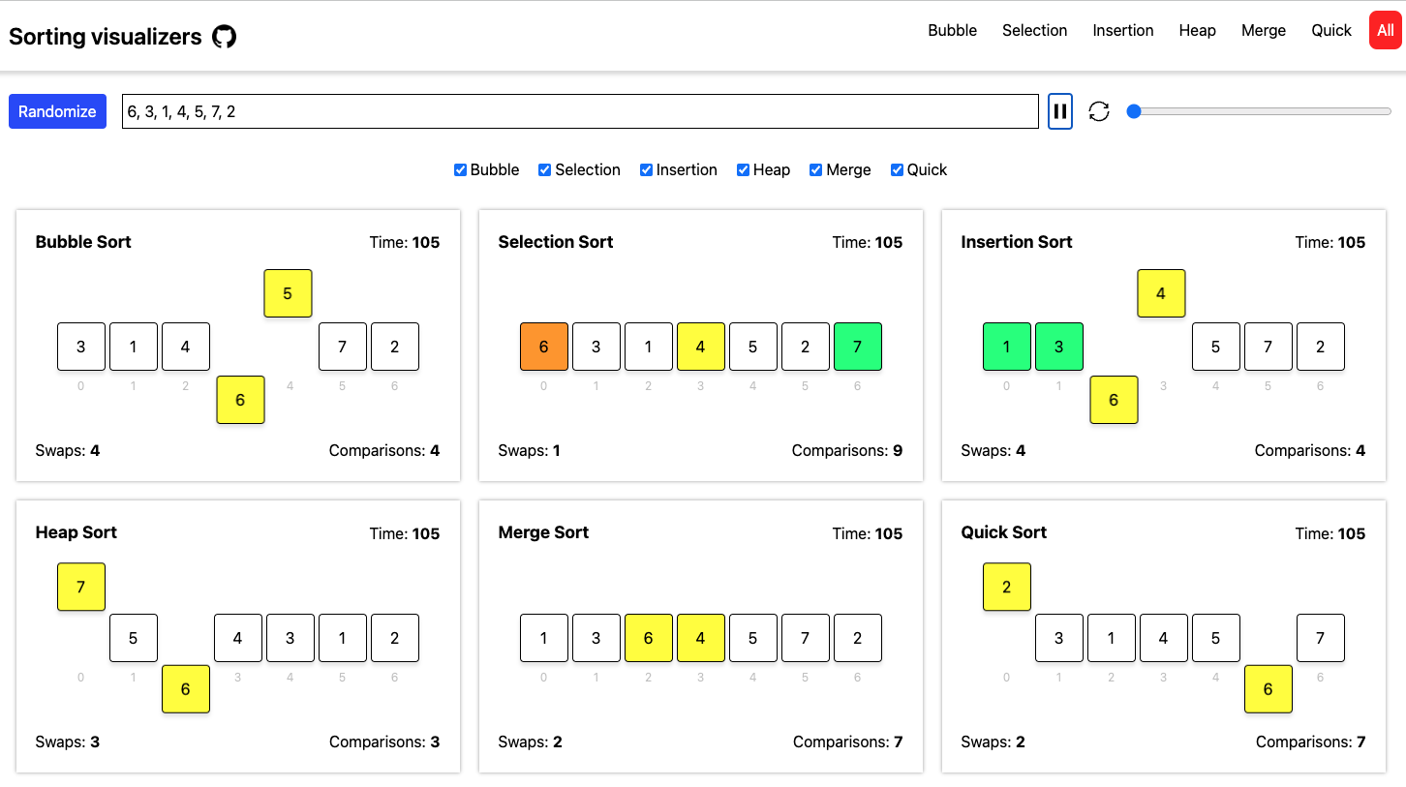Click Quick Sort's Time: 105 text

pos(1330,533)
